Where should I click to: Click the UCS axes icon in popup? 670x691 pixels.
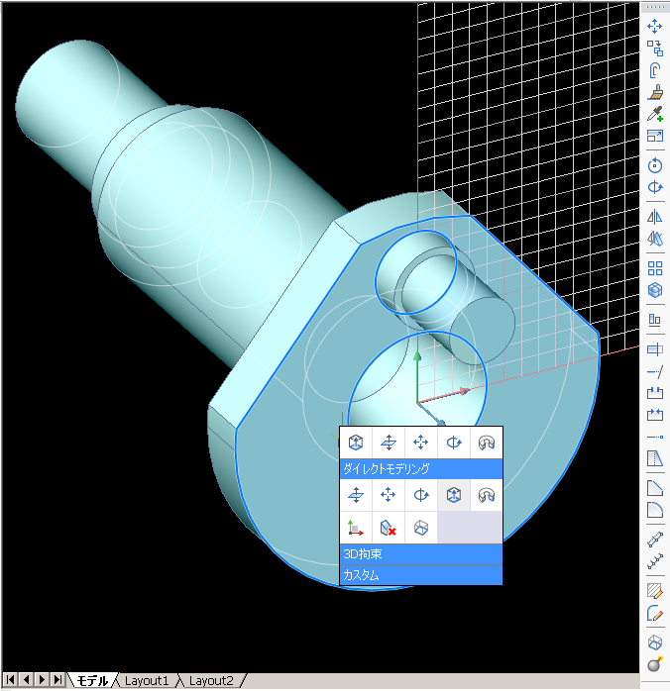(x=356, y=528)
